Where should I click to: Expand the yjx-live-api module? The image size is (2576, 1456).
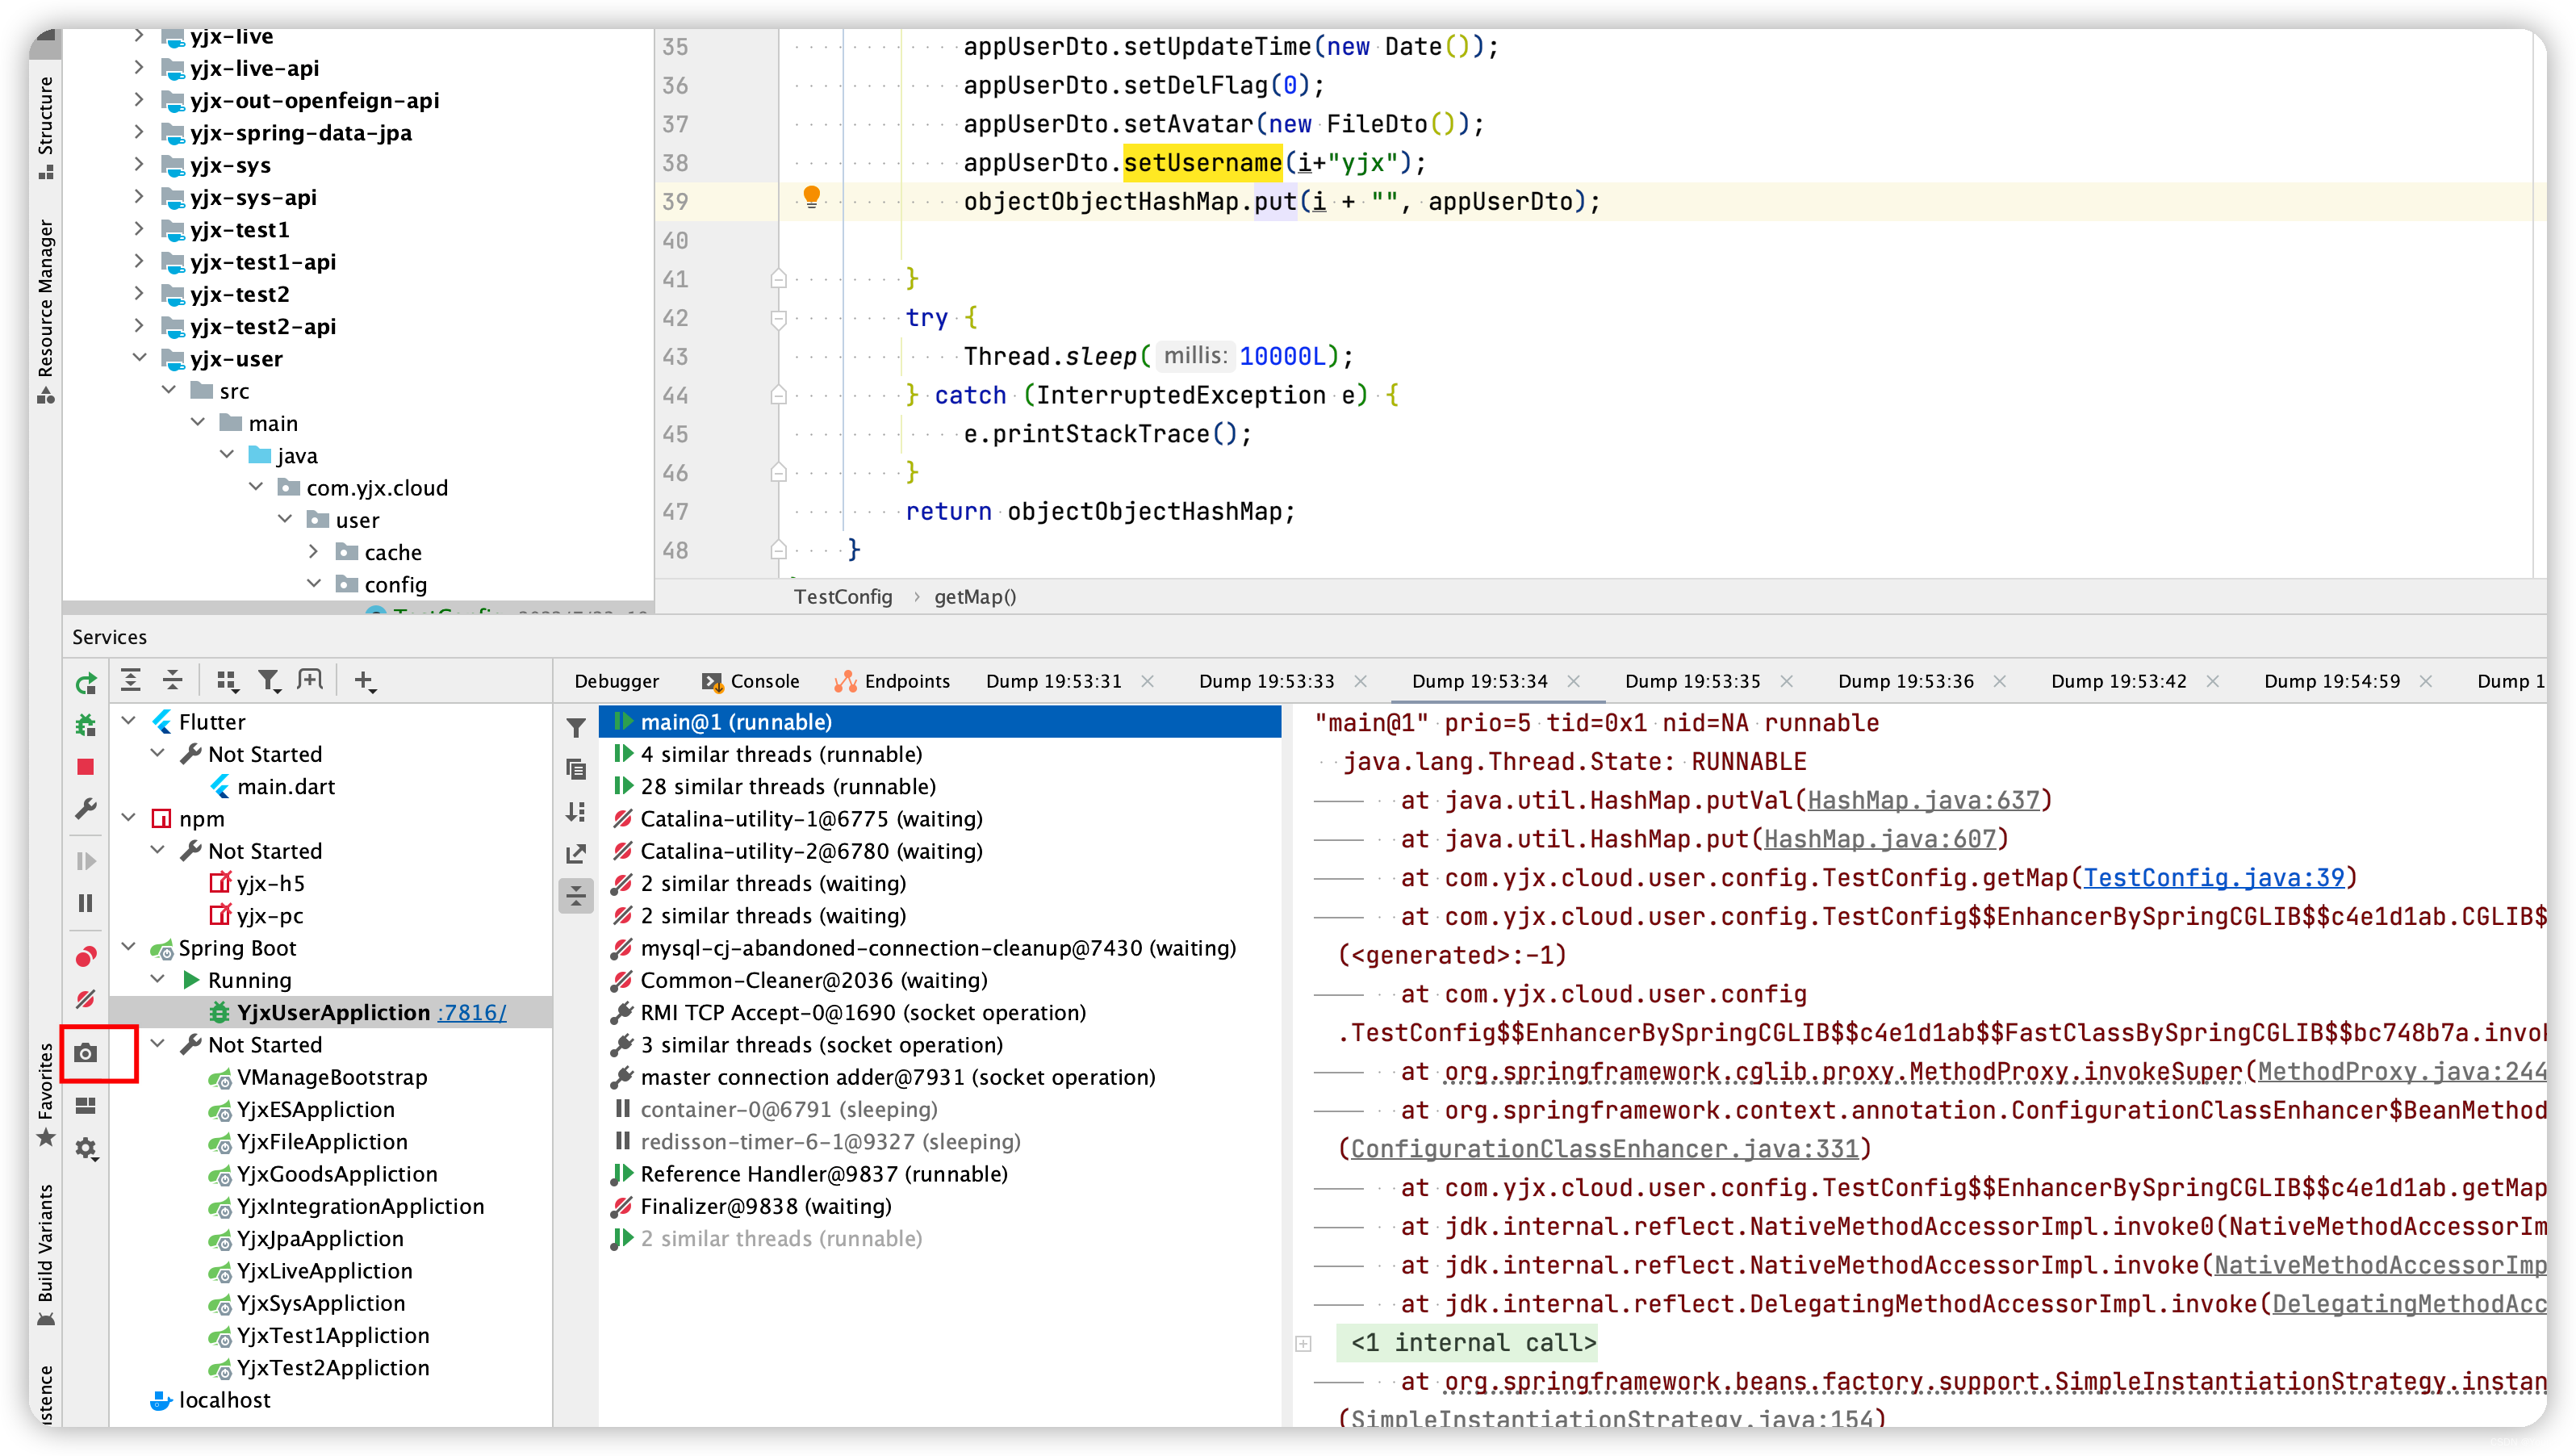[139, 68]
